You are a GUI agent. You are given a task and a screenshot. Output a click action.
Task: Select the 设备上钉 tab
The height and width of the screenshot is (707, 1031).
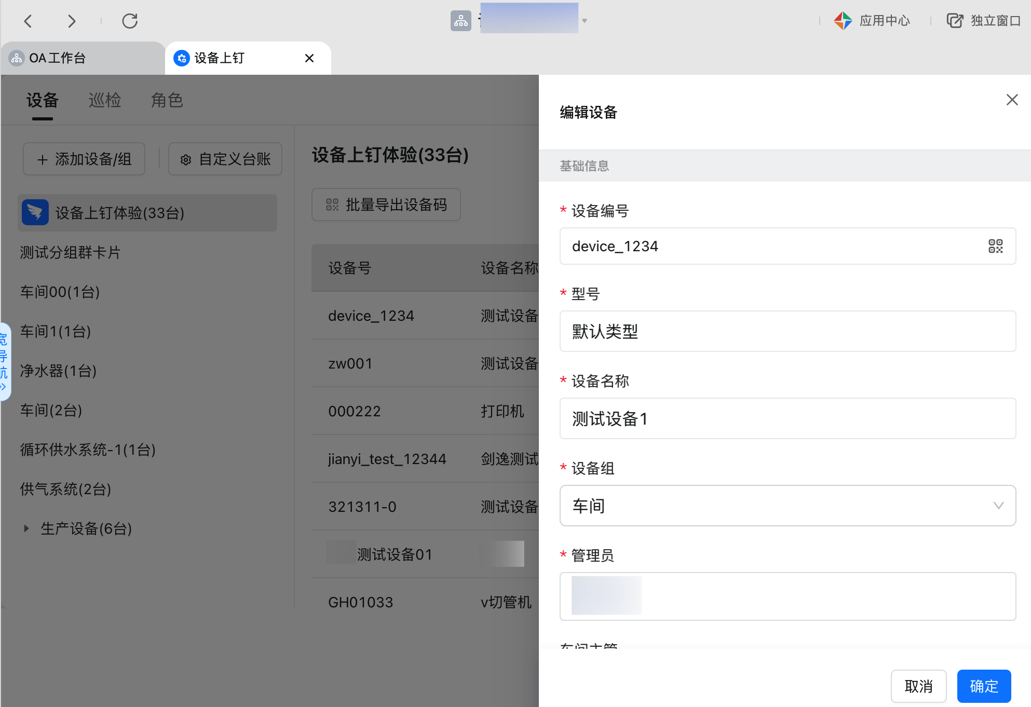(248, 58)
